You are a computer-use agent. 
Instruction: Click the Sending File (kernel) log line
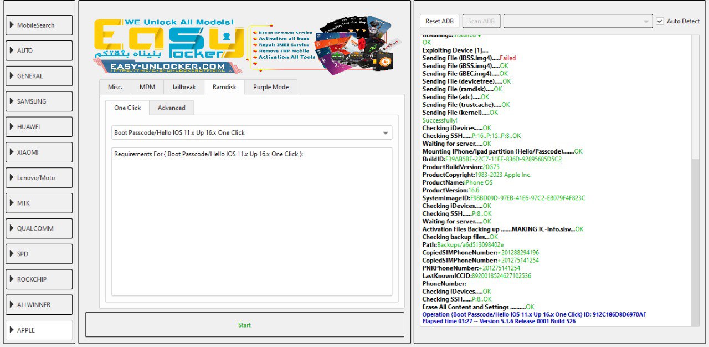coord(460,113)
